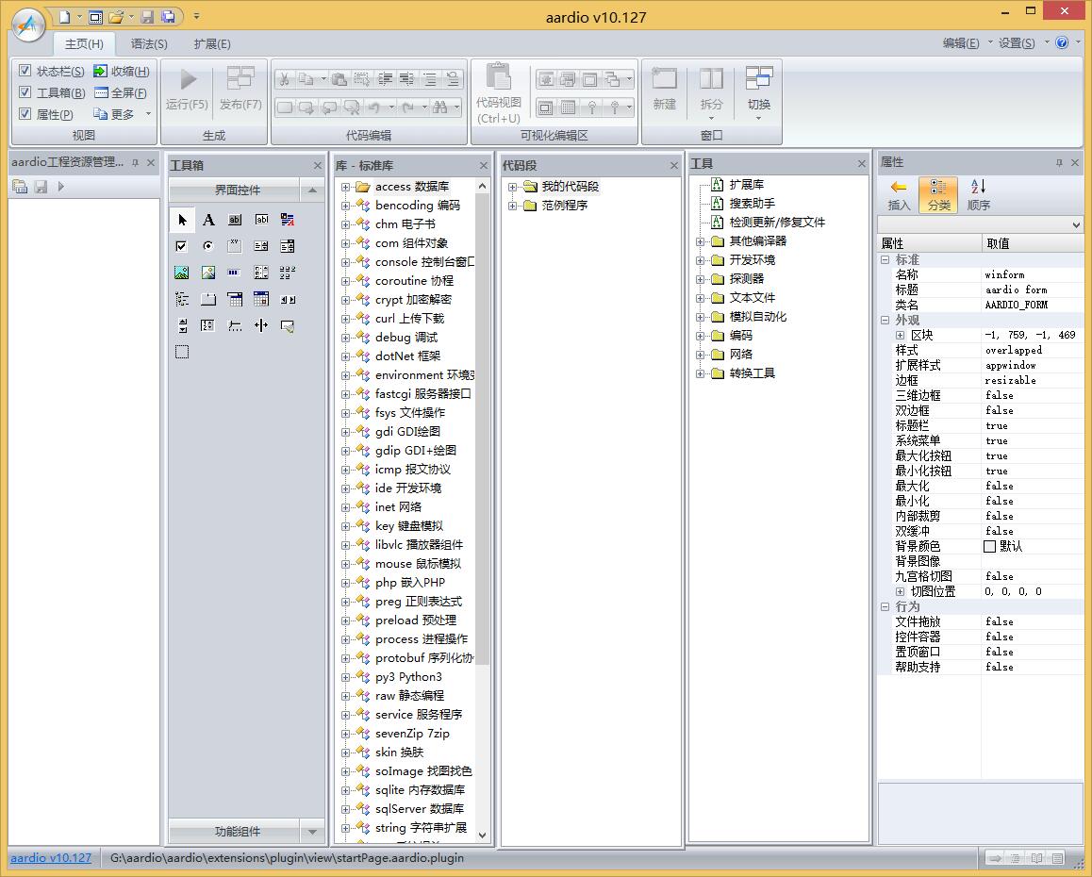Pin the 属性 properties panel
Image resolution: width=1092 pixels, height=877 pixels.
tap(1059, 162)
